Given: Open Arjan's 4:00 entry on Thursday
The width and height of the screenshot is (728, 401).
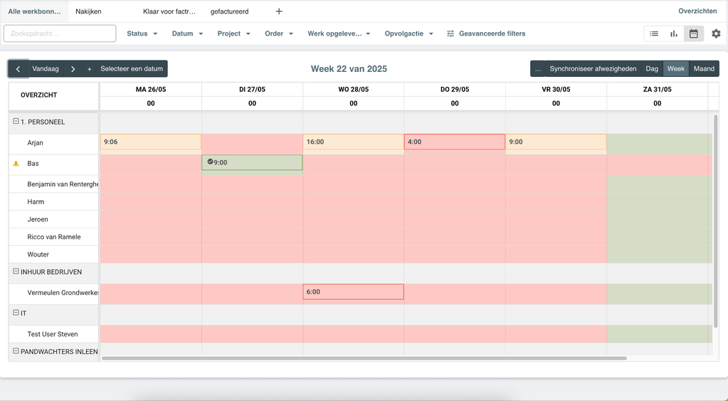Looking at the screenshot, I should [455, 142].
